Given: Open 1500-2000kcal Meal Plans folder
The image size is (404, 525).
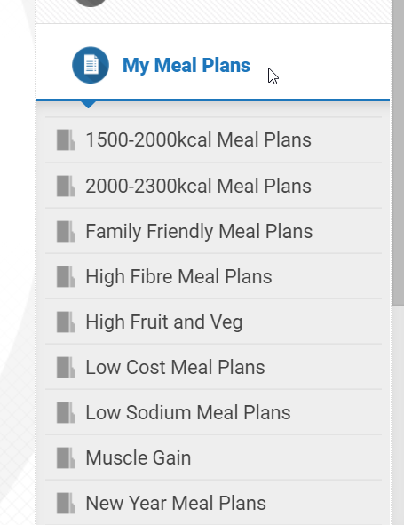Looking at the screenshot, I should coord(214,140).
